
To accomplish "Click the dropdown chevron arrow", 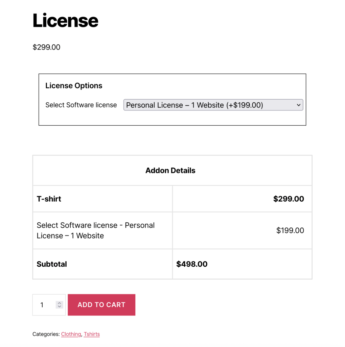I will click(x=299, y=105).
